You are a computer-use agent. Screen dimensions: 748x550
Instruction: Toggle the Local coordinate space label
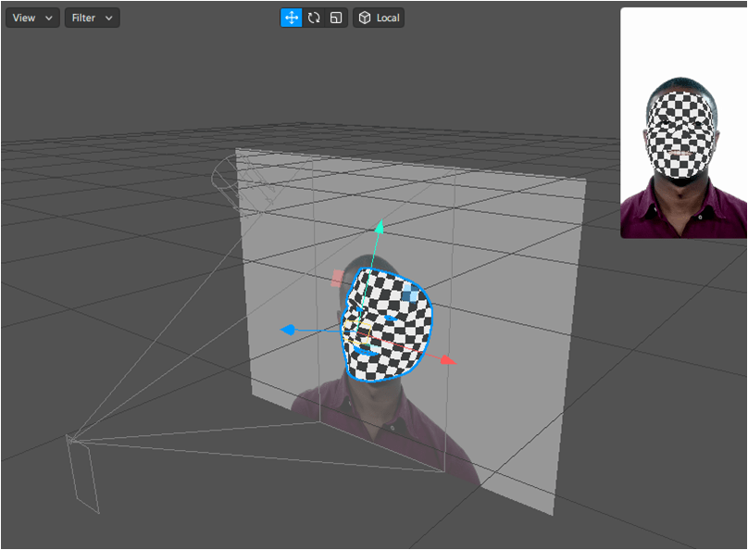pos(388,18)
